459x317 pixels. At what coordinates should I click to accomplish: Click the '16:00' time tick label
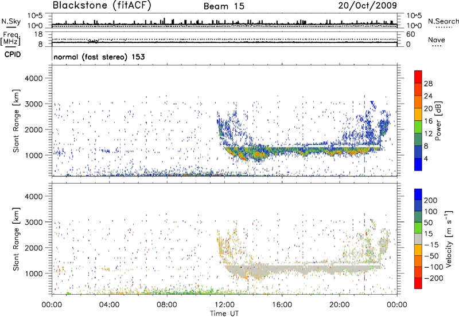[282, 305]
